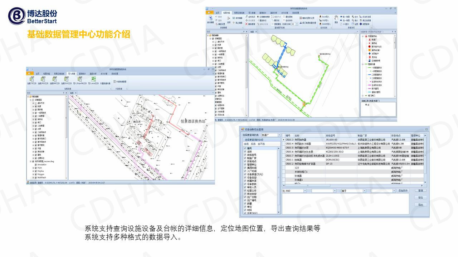Select the 漫游 hand pan tool
Screen dimensions: 458x257
pyautogui.click(x=336, y=19)
